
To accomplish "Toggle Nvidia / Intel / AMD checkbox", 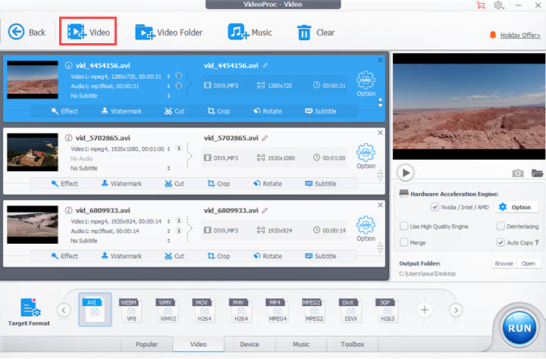I will point(435,207).
